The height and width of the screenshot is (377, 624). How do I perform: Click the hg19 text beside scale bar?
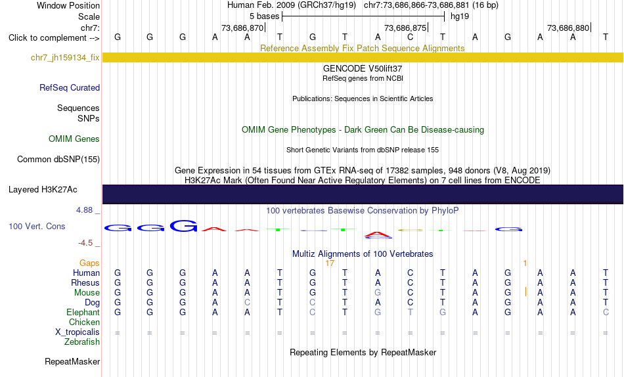point(460,16)
